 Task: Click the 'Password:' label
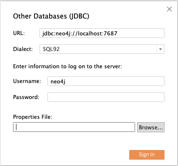[x=26, y=97]
